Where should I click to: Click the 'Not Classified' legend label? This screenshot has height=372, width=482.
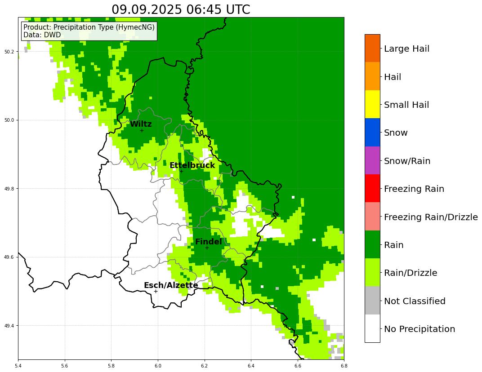coord(415,301)
